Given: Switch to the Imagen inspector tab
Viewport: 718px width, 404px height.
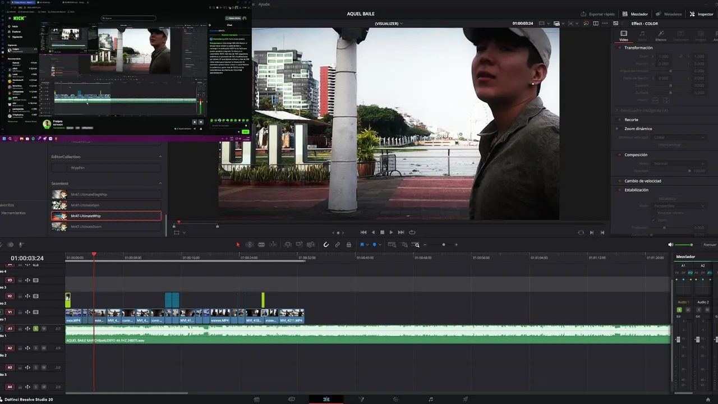Looking at the screenshot, I should [x=700, y=36].
